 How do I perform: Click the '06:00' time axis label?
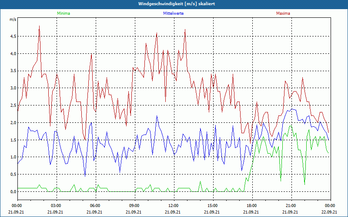pyautogui.click(x=96, y=206)
